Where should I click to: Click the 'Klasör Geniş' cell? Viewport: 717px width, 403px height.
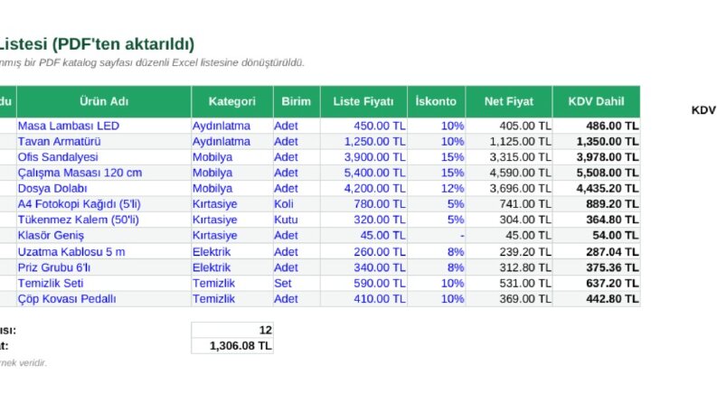pyautogui.click(x=104, y=235)
